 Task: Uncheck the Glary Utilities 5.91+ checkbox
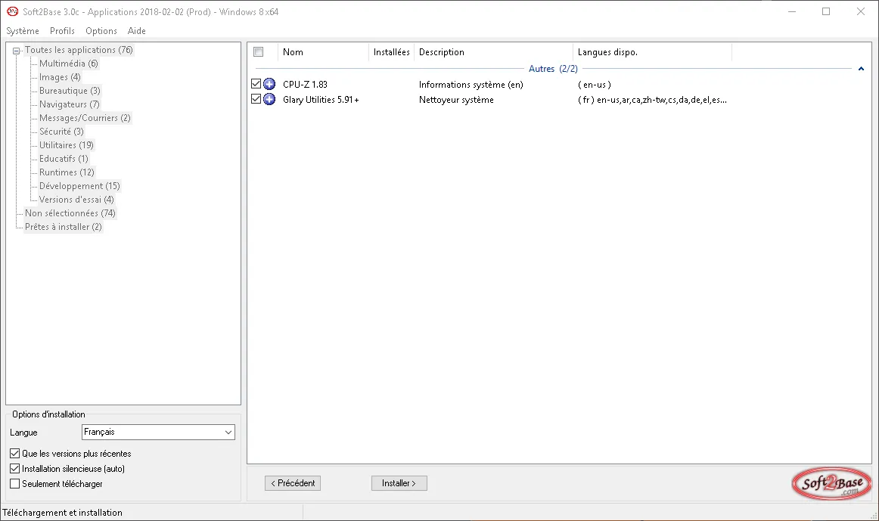tap(256, 99)
